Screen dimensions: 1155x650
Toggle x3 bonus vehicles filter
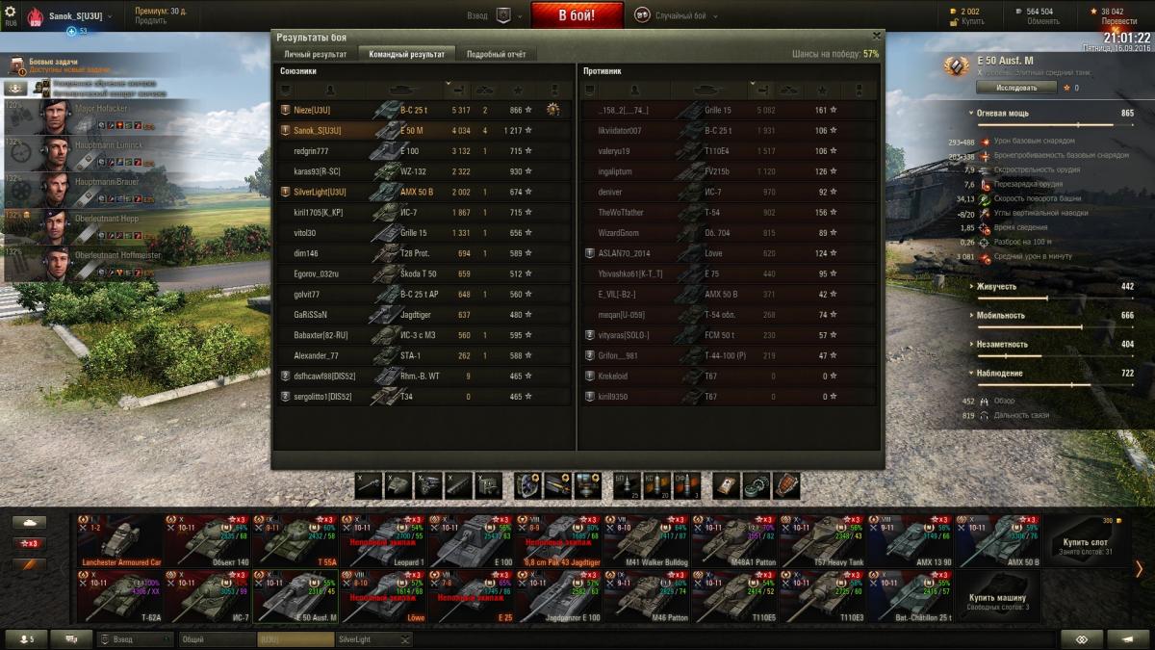point(29,543)
